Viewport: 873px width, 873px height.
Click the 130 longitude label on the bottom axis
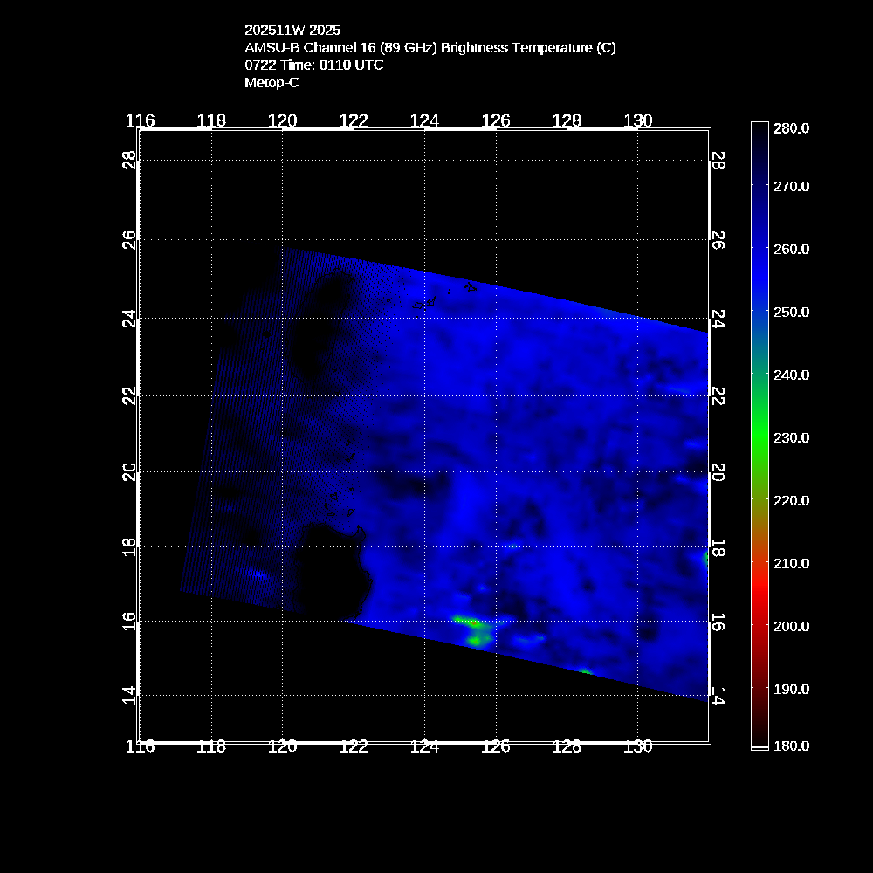coord(638,746)
